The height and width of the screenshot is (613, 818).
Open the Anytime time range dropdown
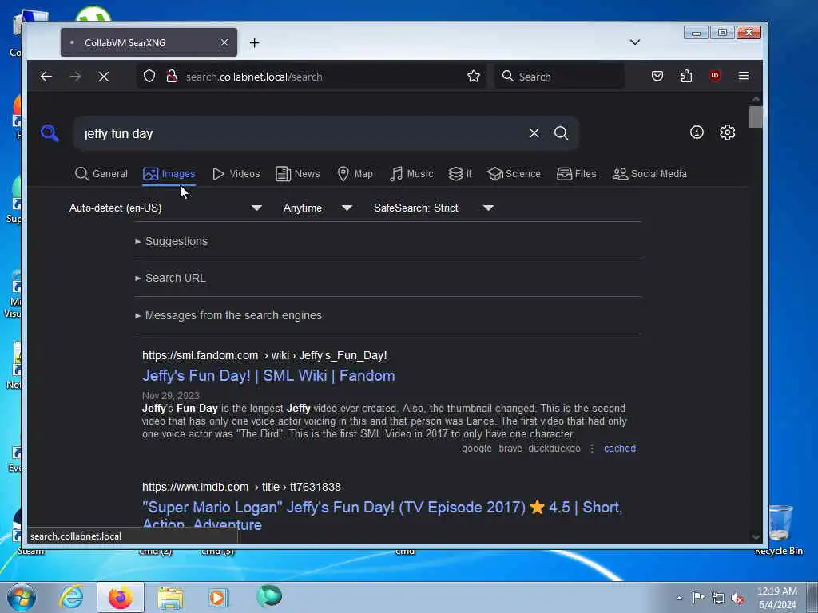(x=318, y=208)
